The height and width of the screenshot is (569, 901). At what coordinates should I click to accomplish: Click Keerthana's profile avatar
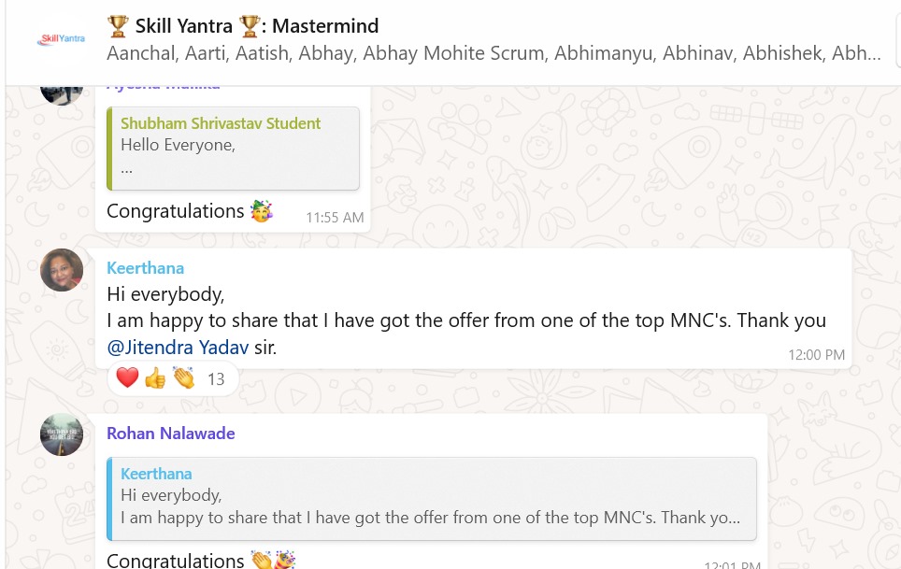tap(62, 270)
